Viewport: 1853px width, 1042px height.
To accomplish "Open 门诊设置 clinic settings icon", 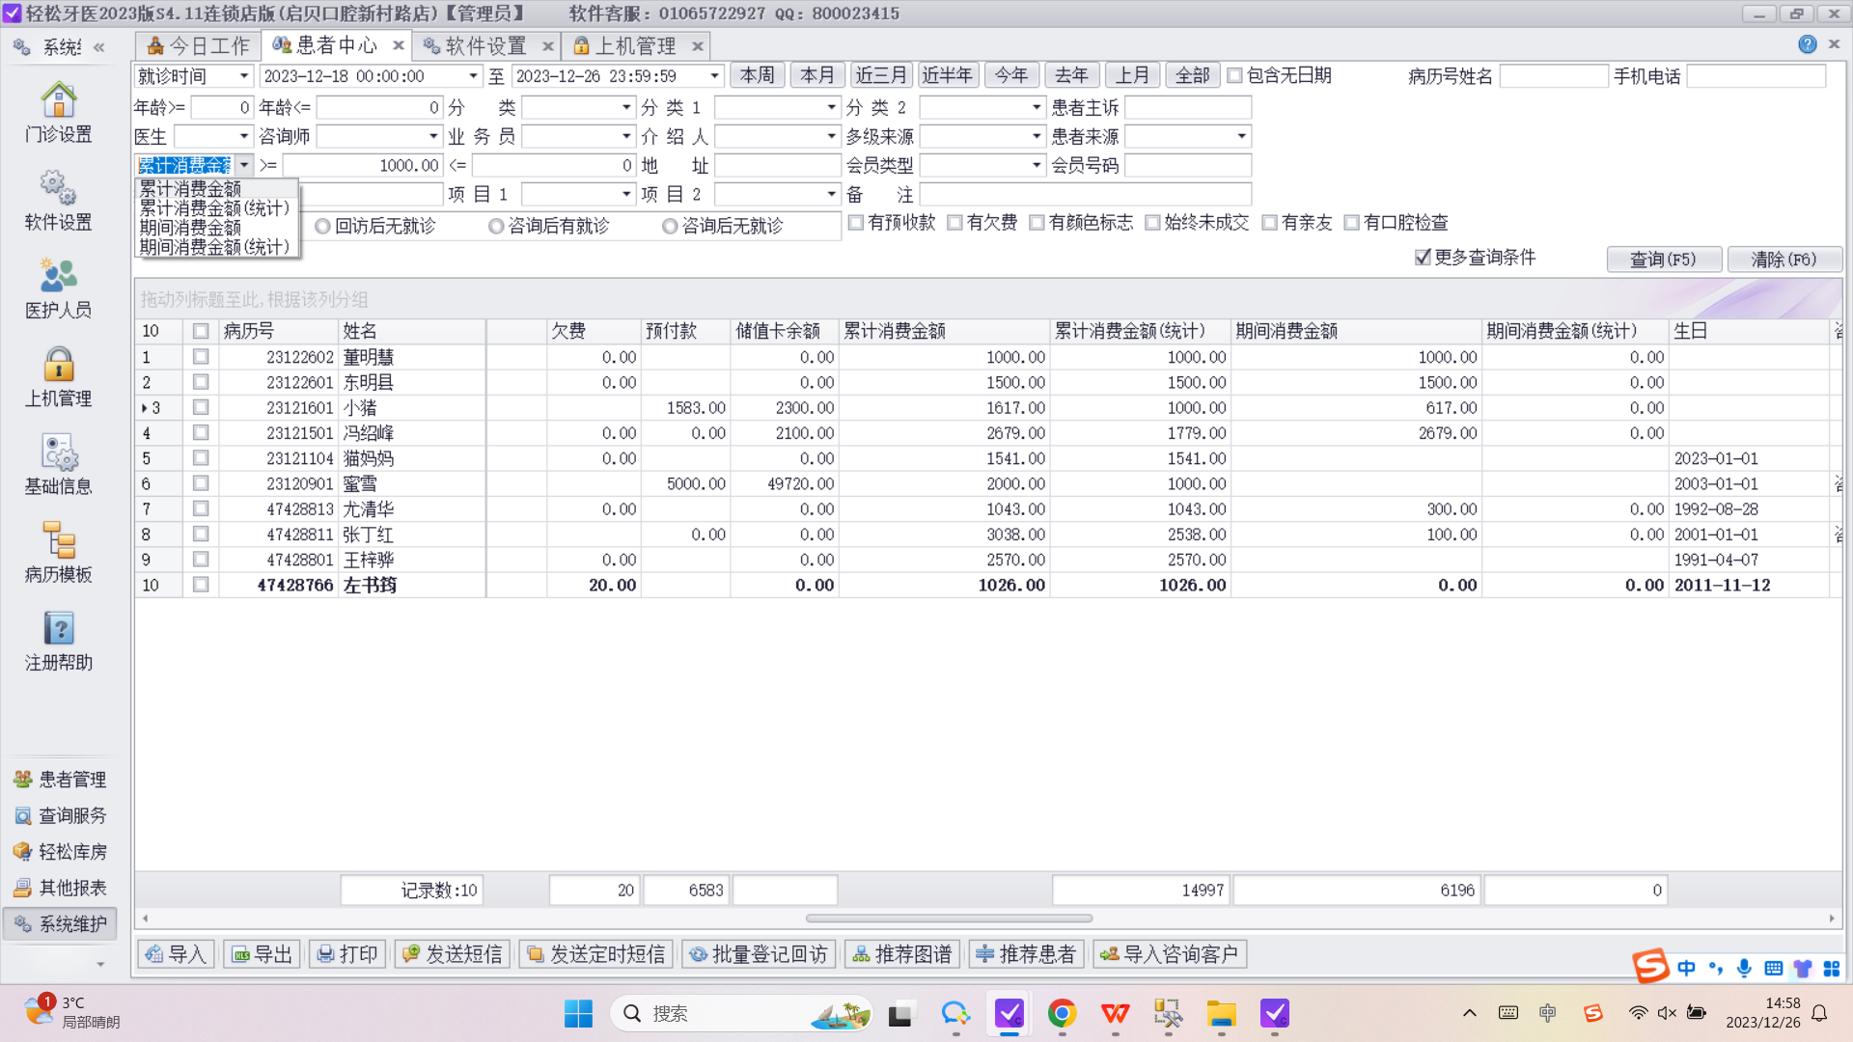I will pos(59,113).
